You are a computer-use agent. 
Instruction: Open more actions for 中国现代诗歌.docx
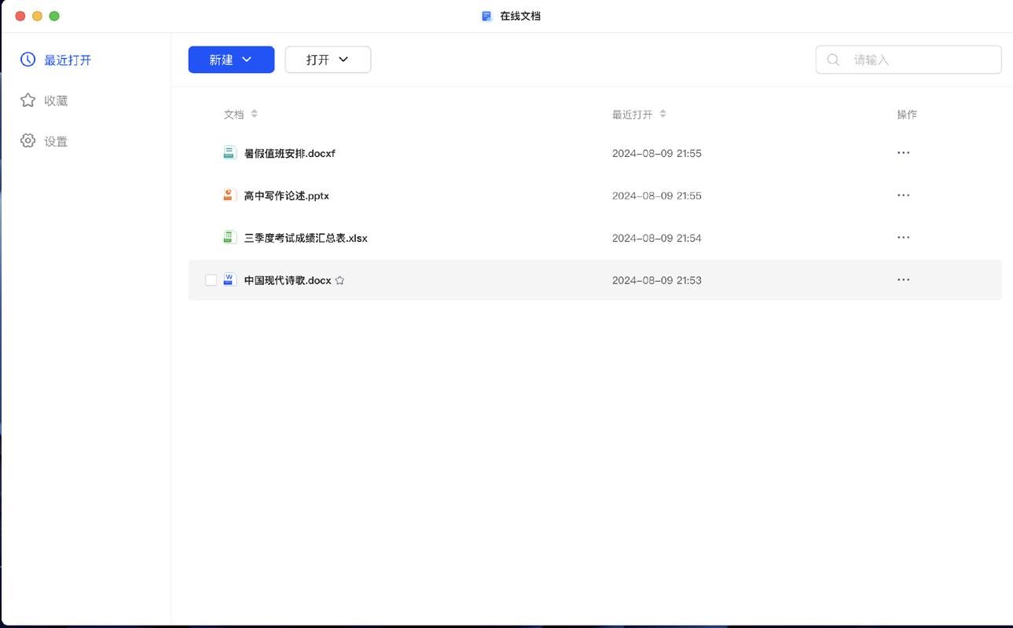903,280
